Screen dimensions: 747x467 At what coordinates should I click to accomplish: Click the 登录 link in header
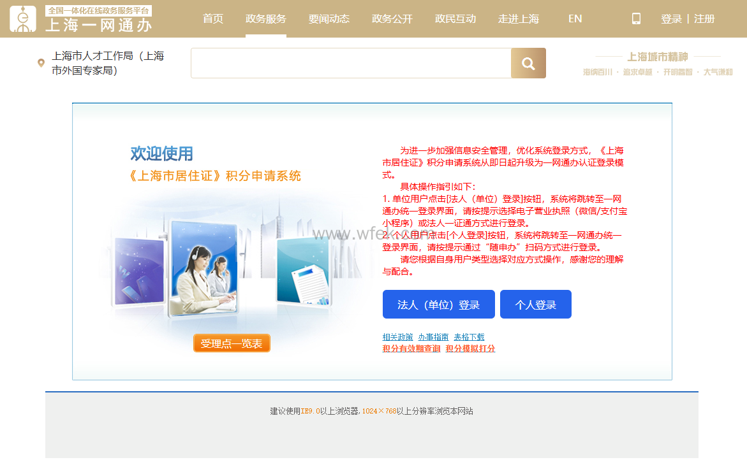[x=671, y=19]
